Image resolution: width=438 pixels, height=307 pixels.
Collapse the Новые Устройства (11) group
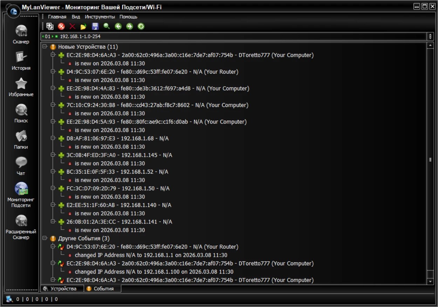point(45,47)
